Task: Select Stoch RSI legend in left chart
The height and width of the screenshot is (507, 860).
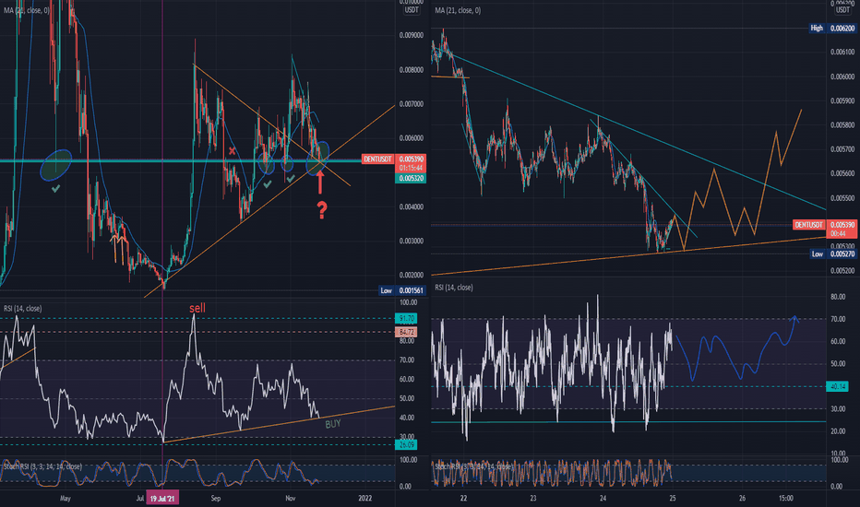Action: pos(42,466)
